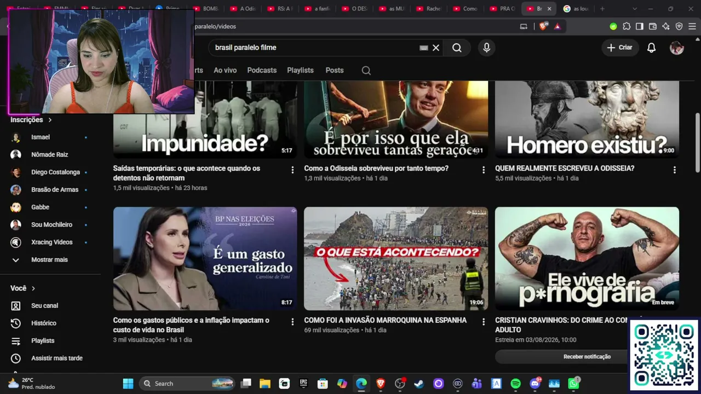Open the Brave VPN shield icon

click(679, 26)
